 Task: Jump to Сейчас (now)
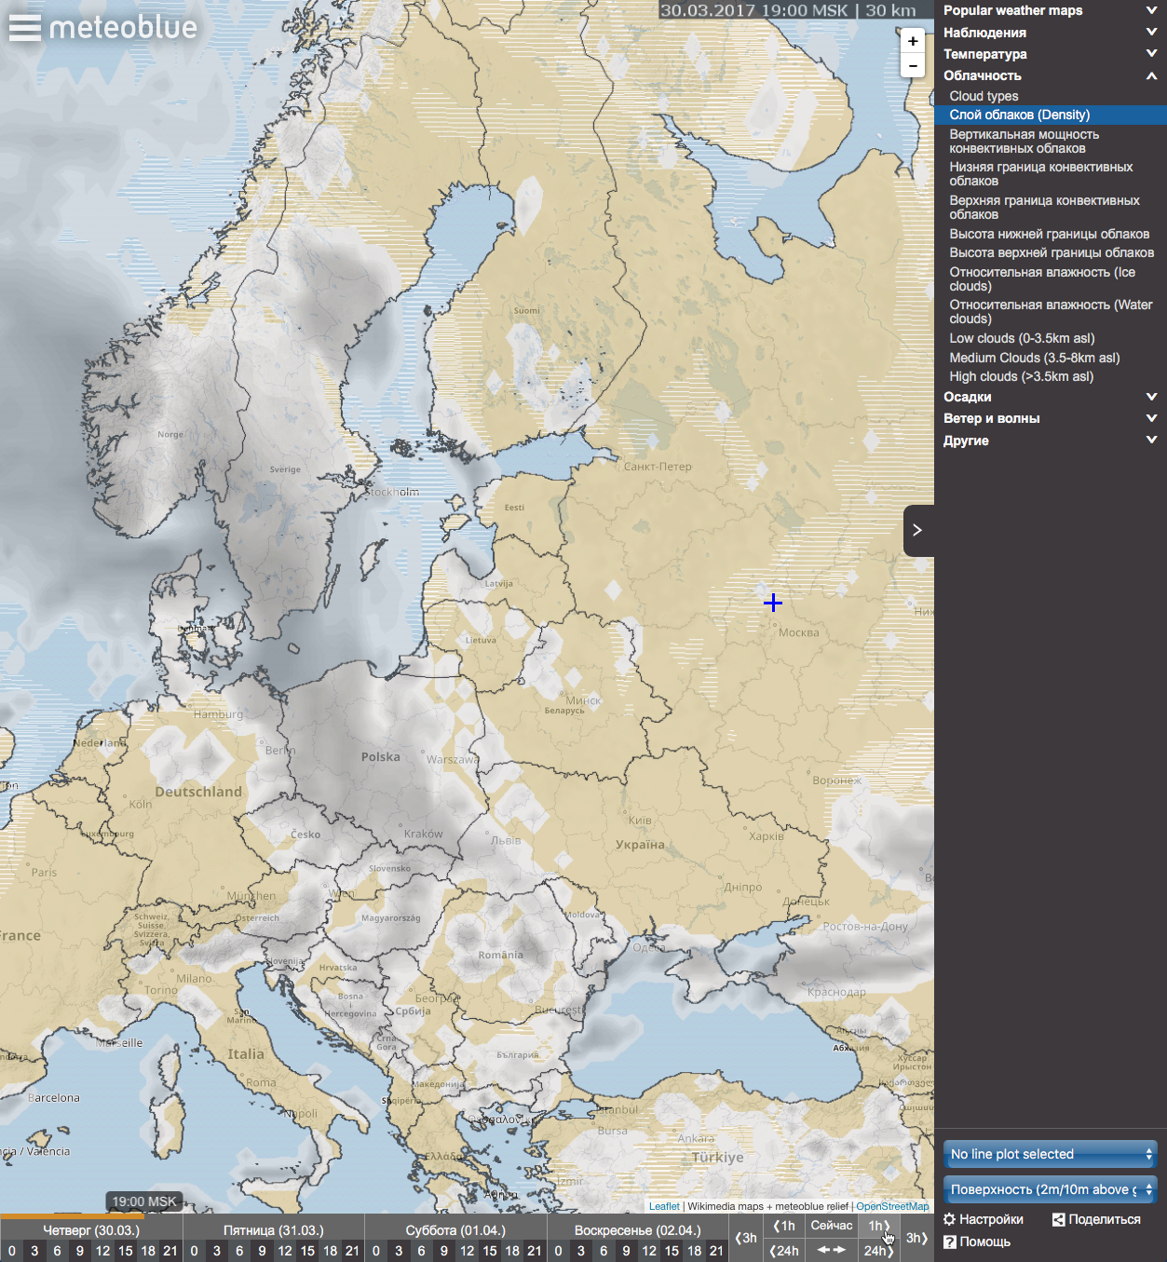point(832,1226)
